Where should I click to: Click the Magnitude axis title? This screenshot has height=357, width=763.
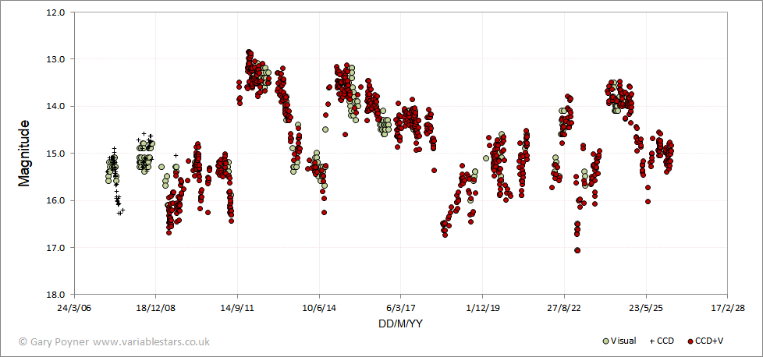pos(24,154)
